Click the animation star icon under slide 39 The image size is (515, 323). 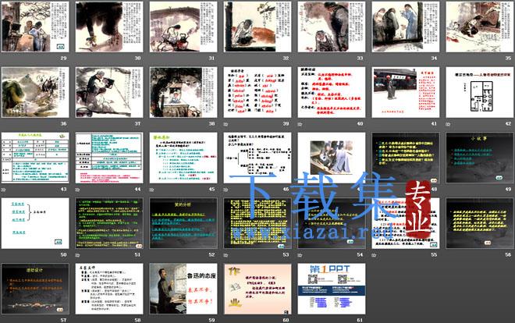click(x=226, y=124)
